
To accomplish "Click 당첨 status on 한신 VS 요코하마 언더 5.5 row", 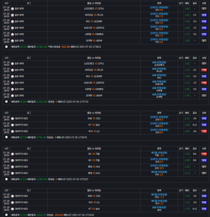I will click(x=204, y=21).
